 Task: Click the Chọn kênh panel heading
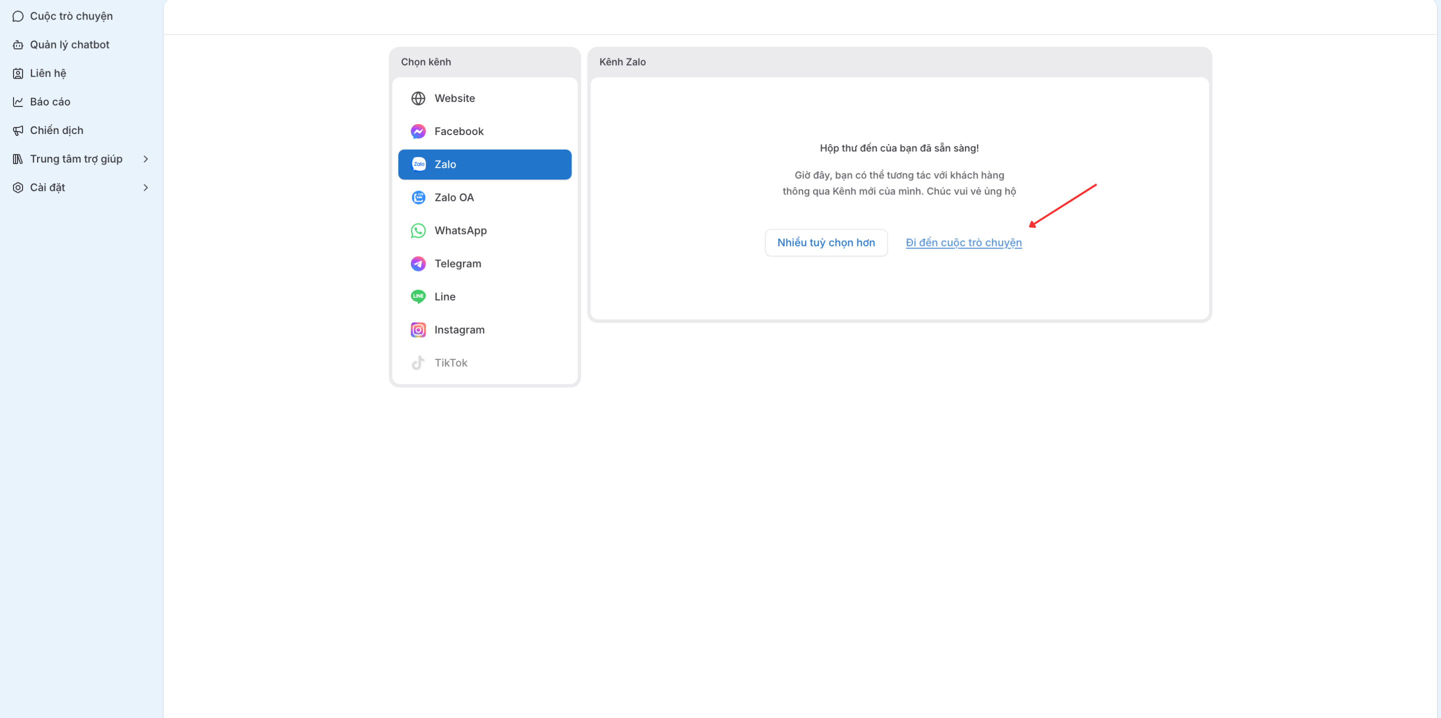tap(426, 62)
